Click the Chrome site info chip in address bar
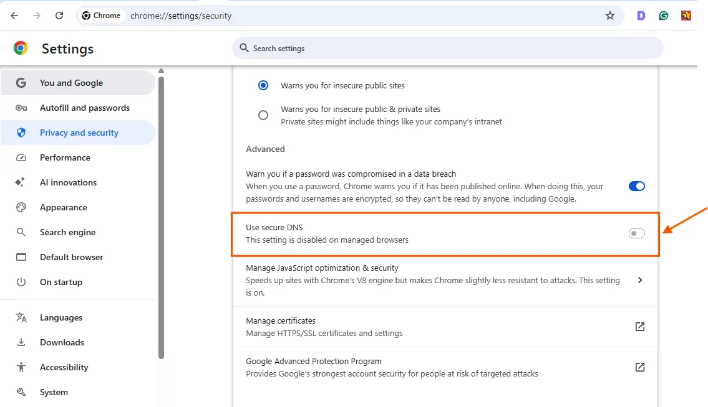The height and width of the screenshot is (407, 708). pos(101,16)
